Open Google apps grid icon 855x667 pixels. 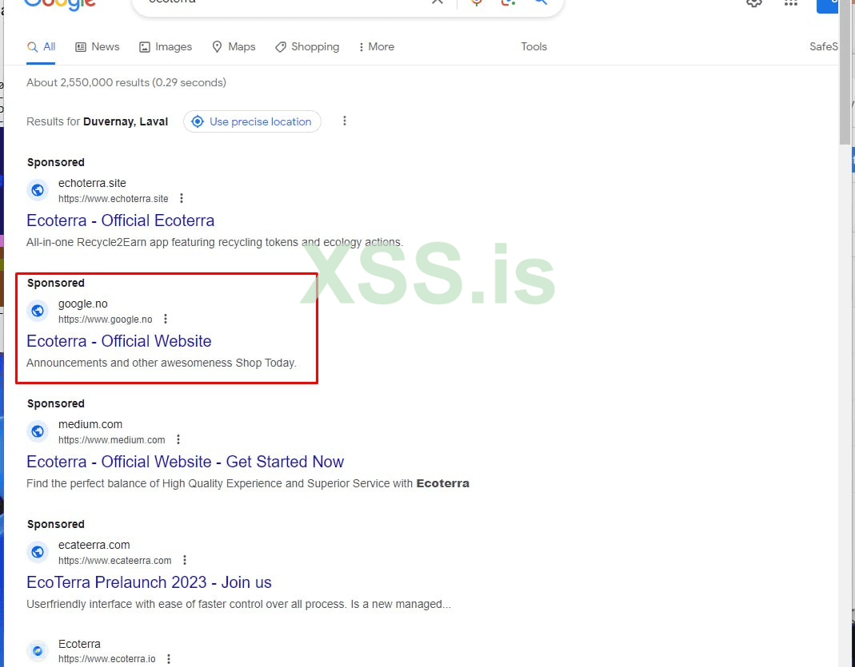791,2
